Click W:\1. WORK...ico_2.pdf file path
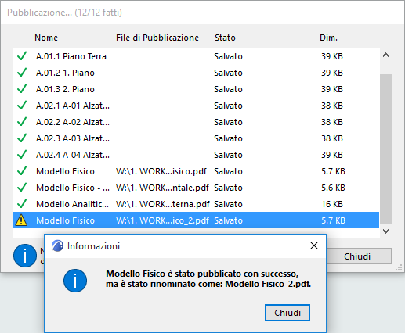Image resolution: width=405 pixels, height=333 pixels. coord(162,220)
